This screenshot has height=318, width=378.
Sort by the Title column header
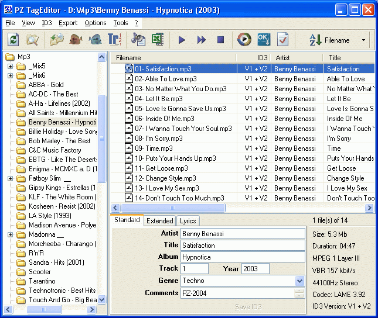point(349,58)
